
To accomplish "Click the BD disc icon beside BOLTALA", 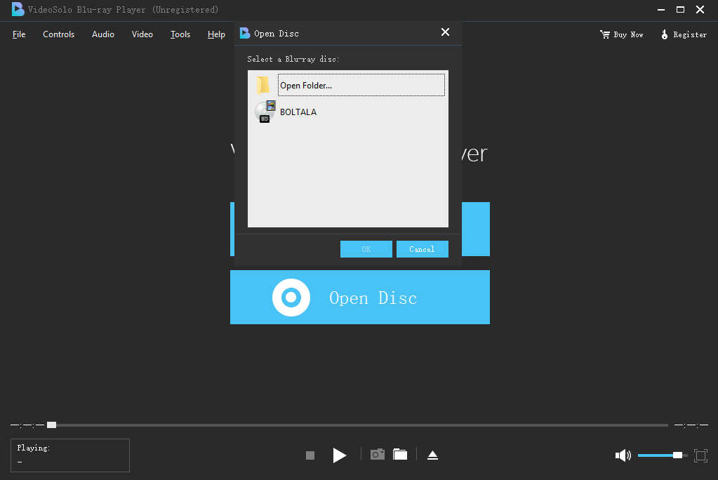I will point(265,112).
